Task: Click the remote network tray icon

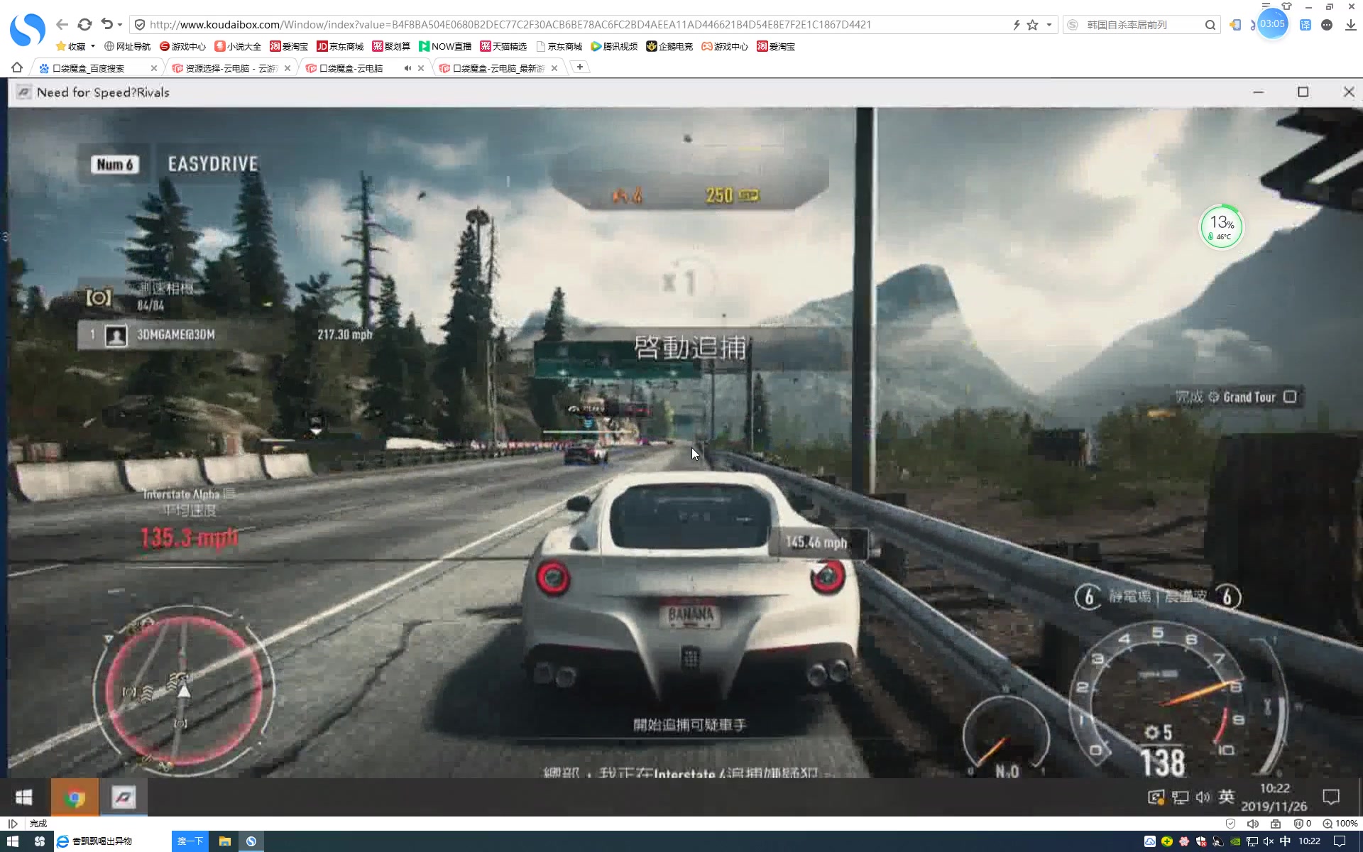Action: [x=1179, y=797]
